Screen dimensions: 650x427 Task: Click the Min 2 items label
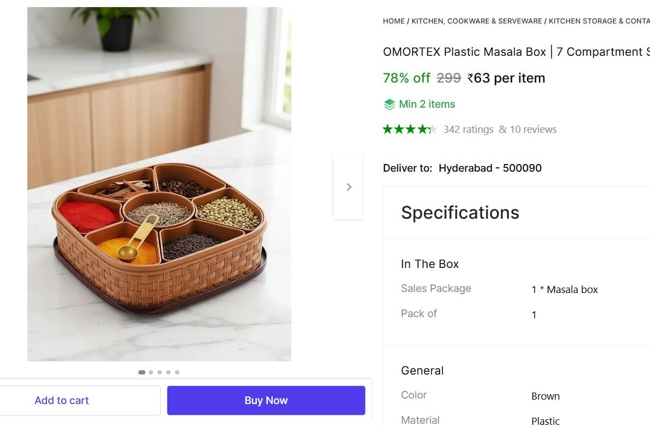[x=427, y=104]
